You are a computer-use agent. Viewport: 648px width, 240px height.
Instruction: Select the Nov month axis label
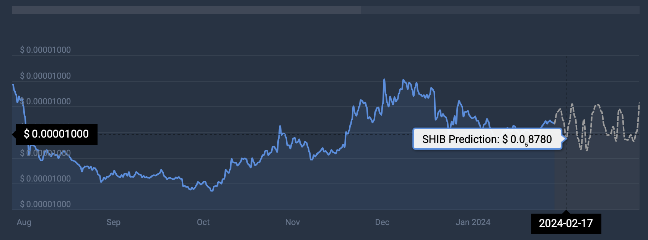pyautogui.click(x=293, y=222)
